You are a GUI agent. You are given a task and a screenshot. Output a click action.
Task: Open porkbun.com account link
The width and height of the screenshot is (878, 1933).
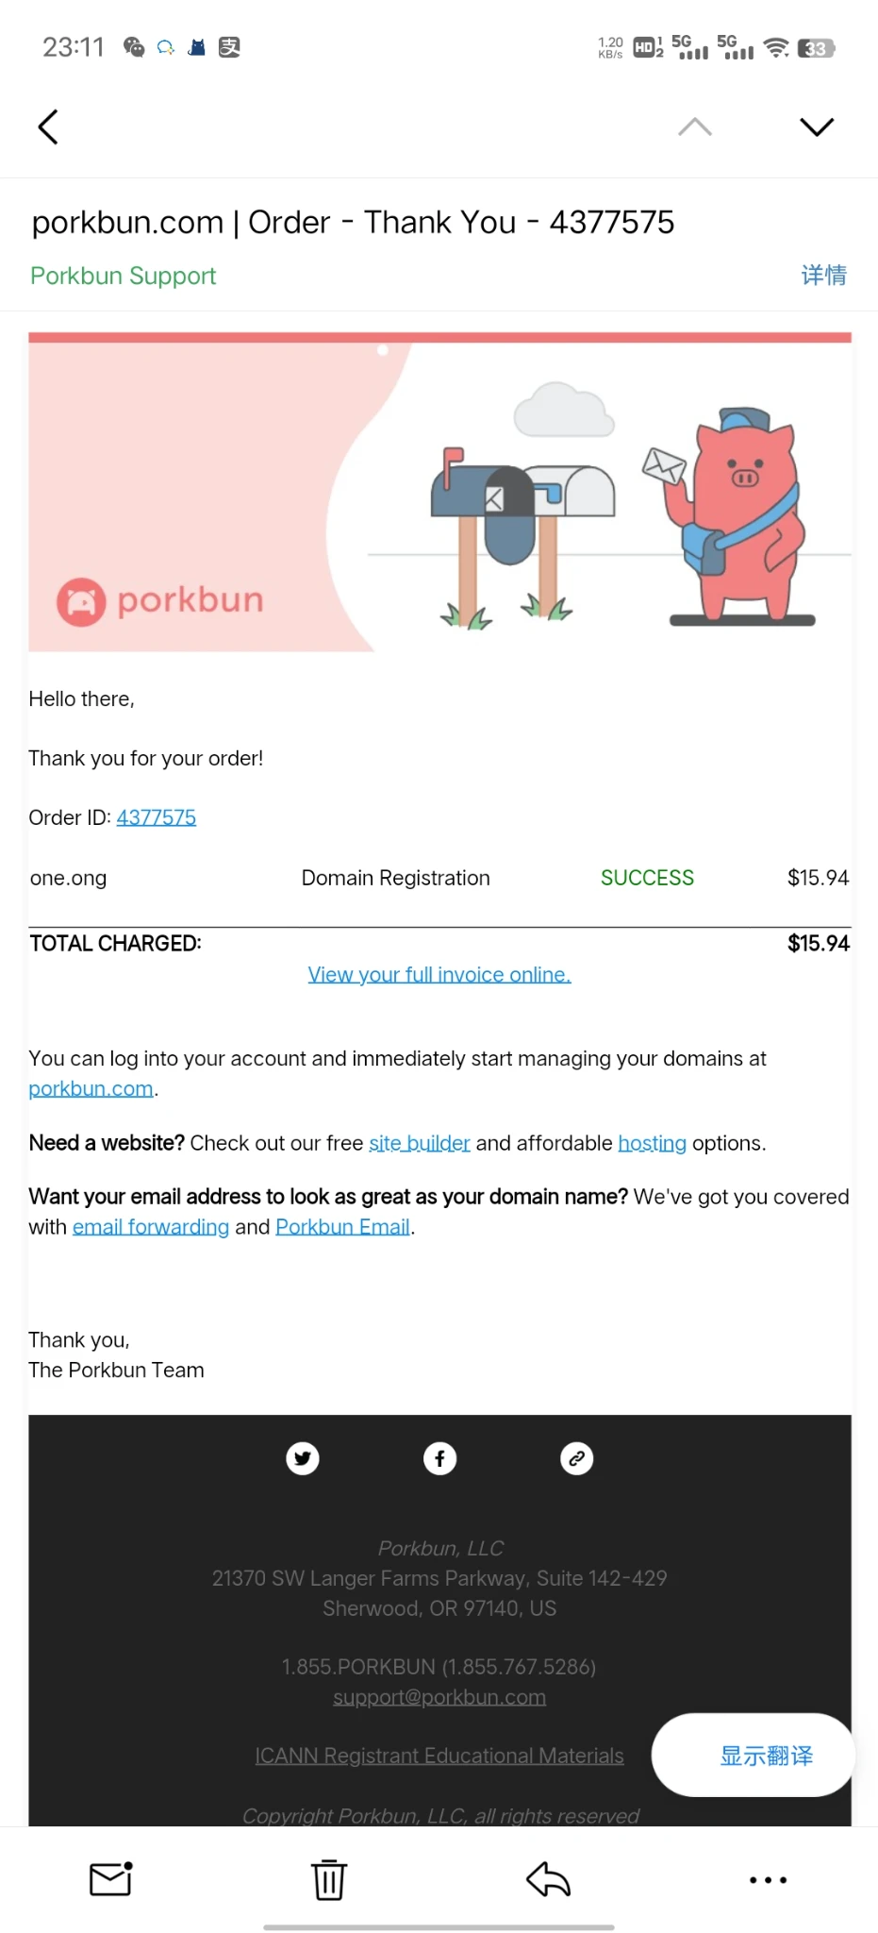coord(91,1088)
